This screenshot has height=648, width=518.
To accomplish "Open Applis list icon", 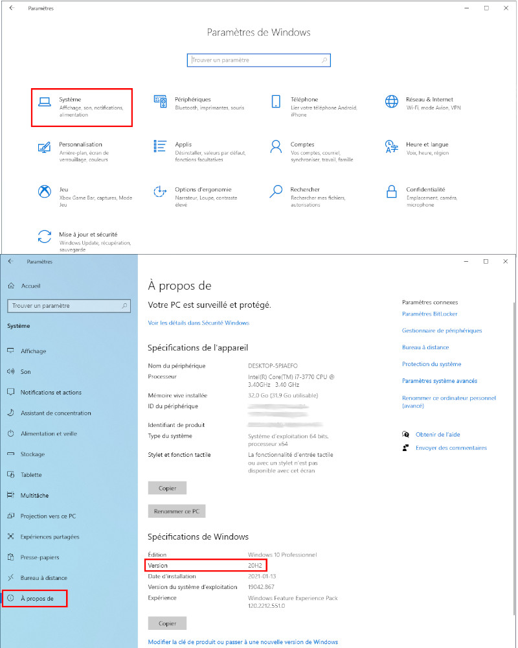I will [x=161, y=146].
